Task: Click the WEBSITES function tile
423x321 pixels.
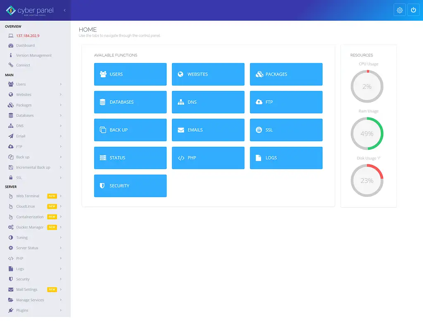Action: tap(208, 74)
